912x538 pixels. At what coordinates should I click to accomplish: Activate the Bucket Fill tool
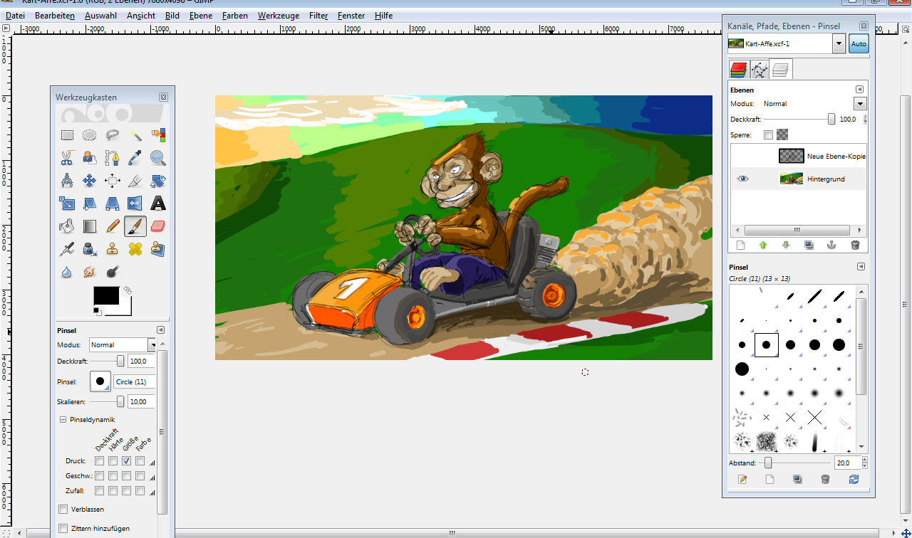coord(67,226)
